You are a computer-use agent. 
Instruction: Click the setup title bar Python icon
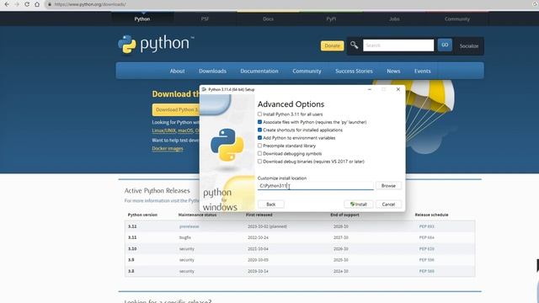(x=204, y=89)
